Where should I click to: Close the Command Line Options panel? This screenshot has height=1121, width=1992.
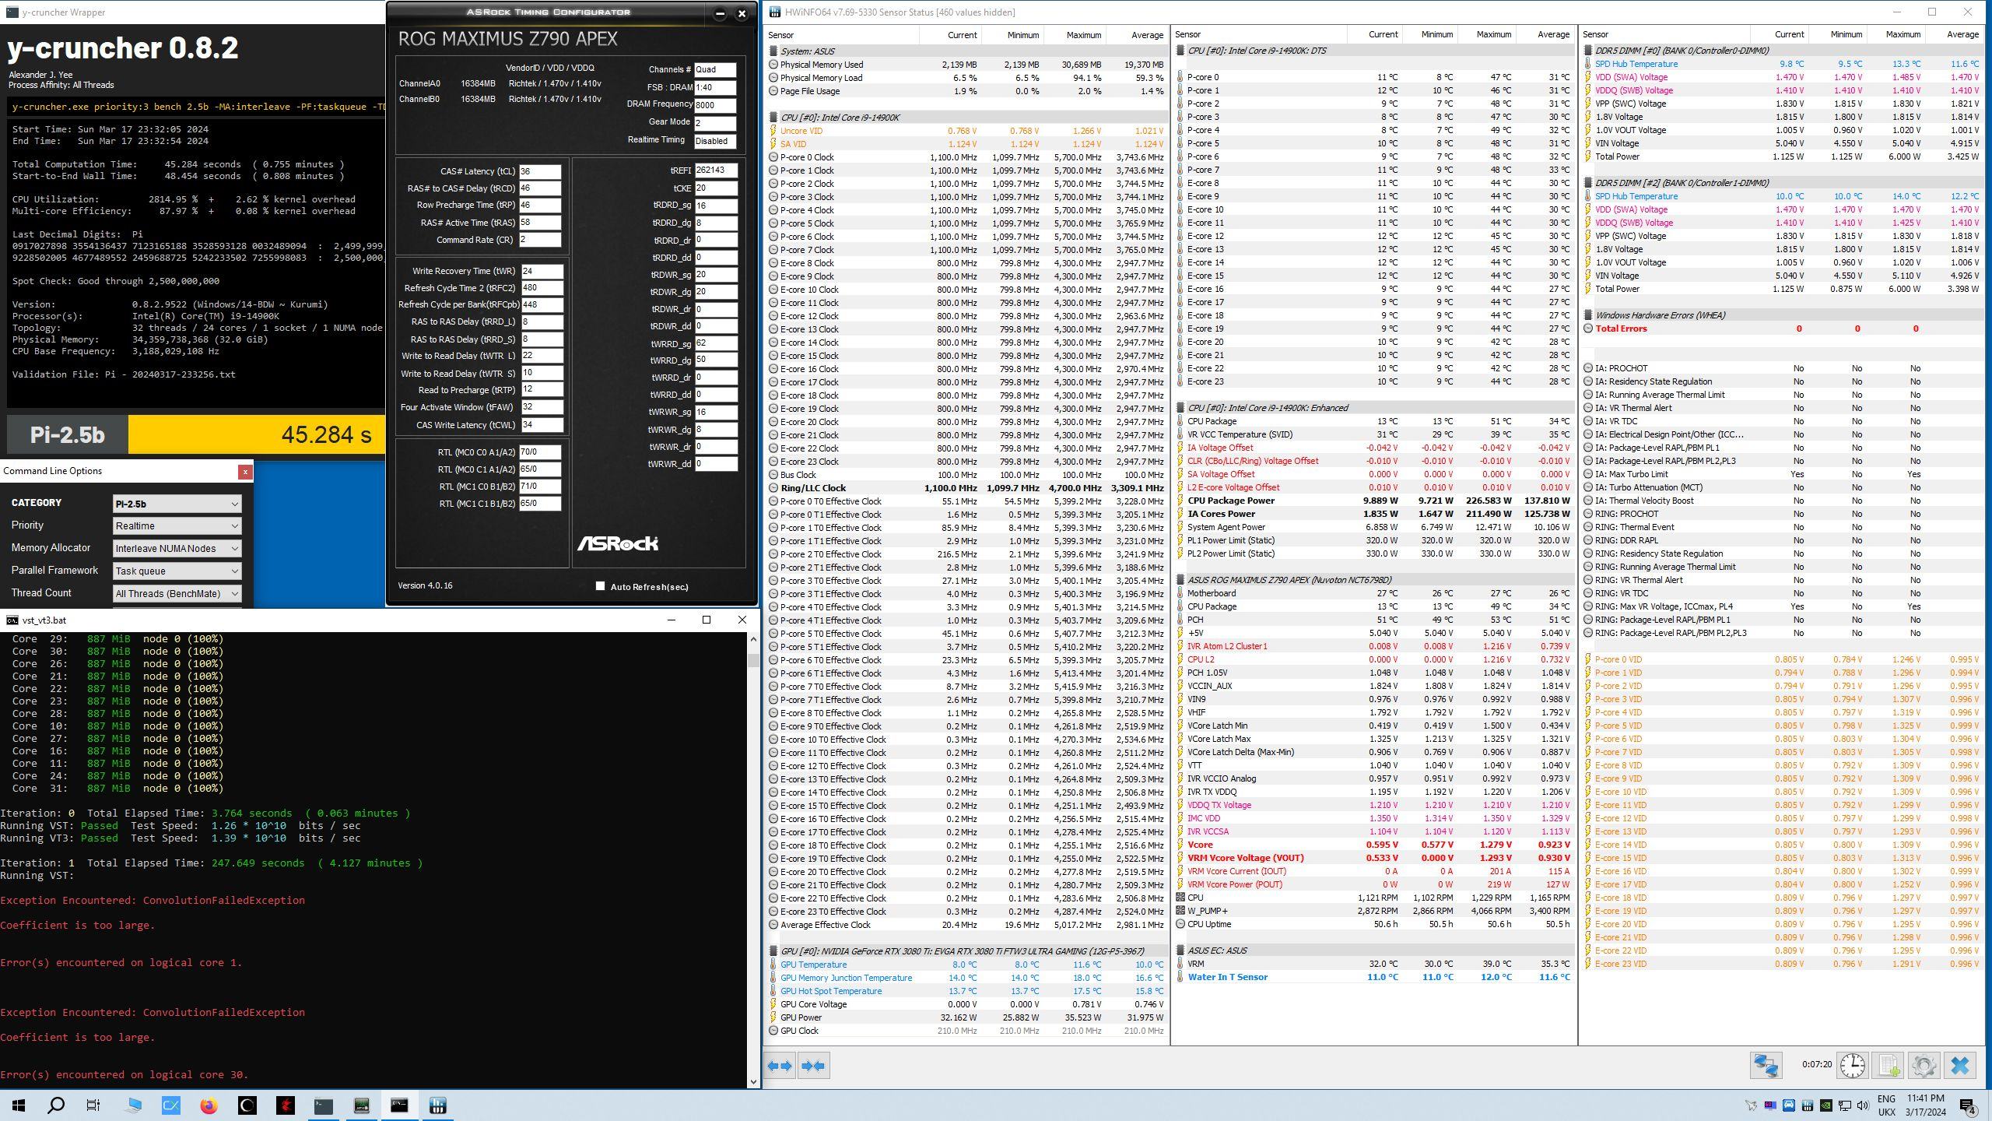[245, 472]
